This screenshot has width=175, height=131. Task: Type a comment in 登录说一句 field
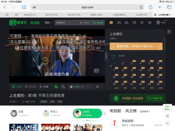tap(79, 87)
